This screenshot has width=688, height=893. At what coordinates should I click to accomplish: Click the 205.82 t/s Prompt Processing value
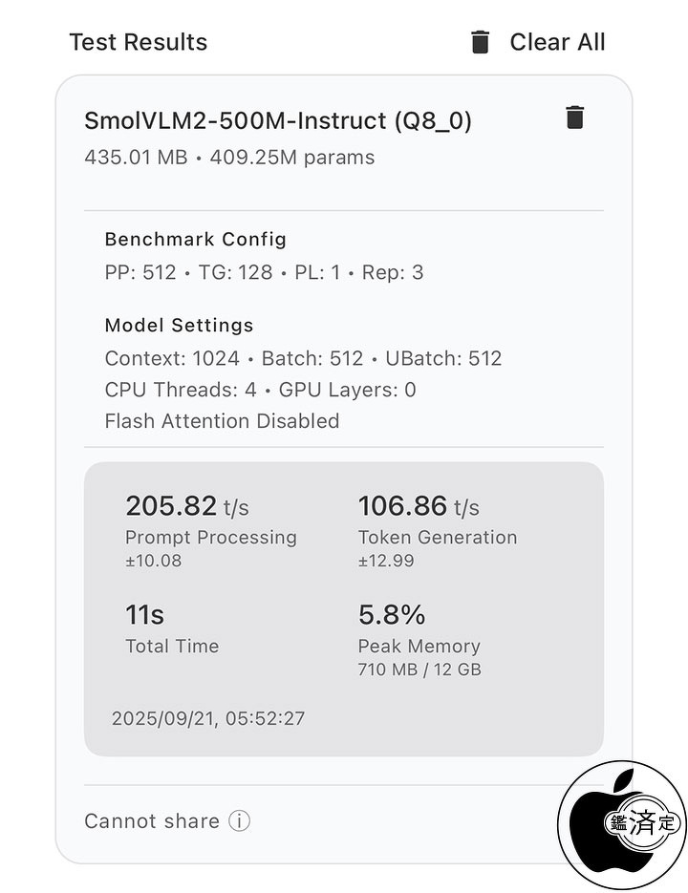(x=187, y=506)
